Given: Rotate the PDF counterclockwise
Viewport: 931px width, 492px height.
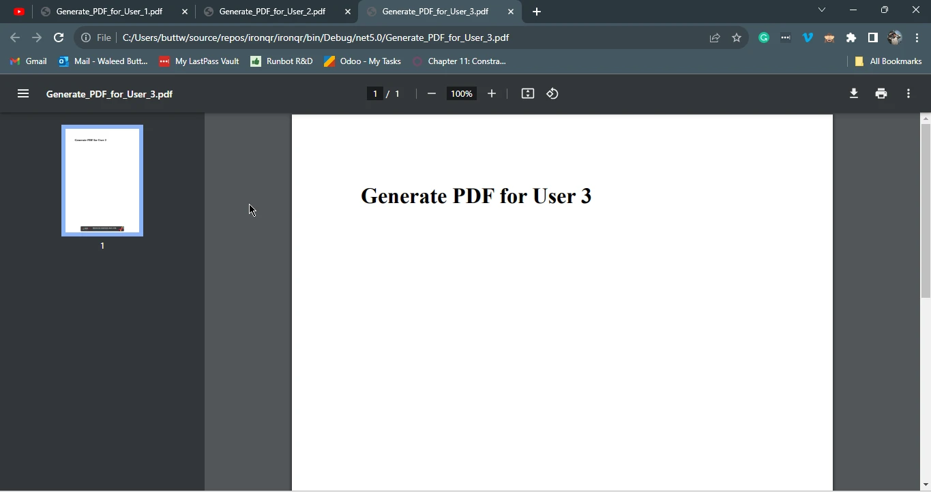Looking at the screenshot, I should [552, 94].
